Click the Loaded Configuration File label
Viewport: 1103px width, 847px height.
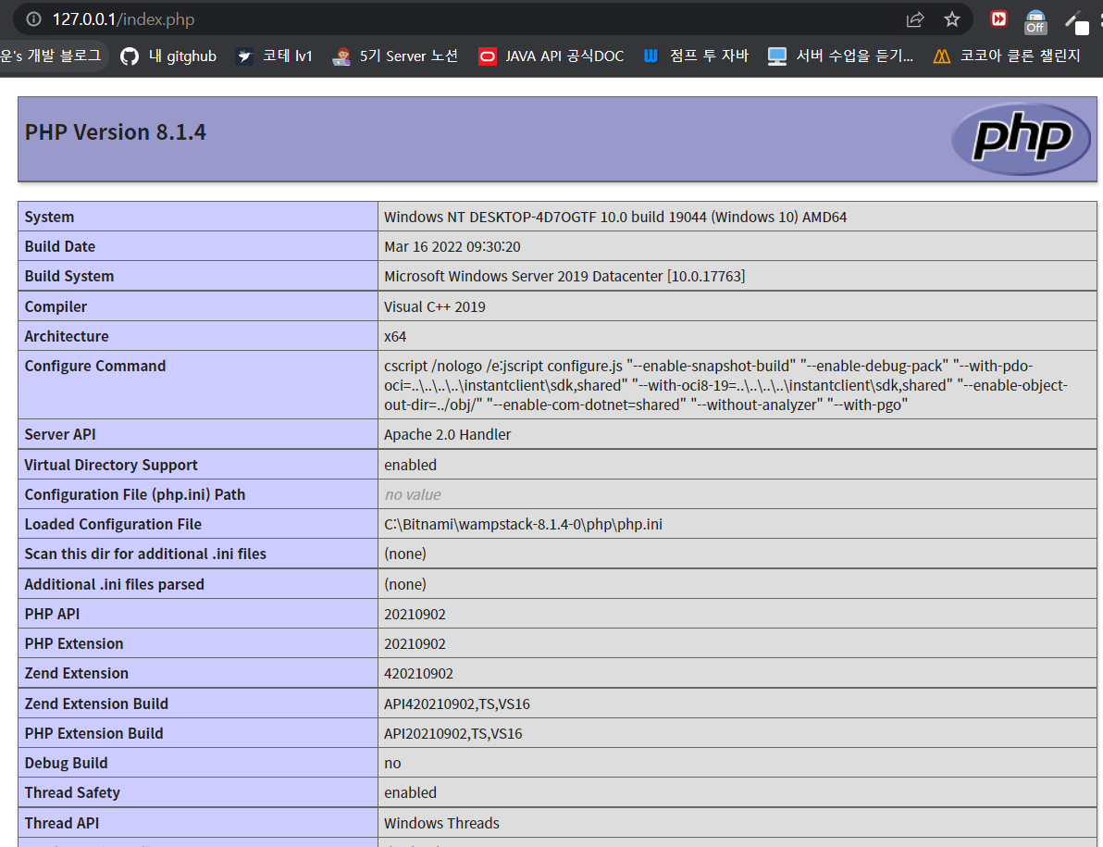[x=113, y=524]
